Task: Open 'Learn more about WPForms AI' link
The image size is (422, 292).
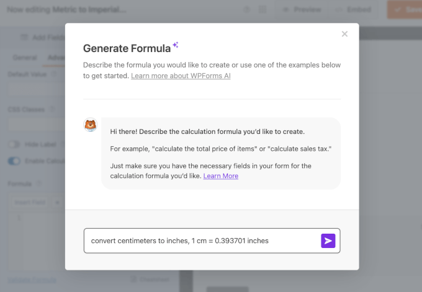Action: click(x=181, y=76)
